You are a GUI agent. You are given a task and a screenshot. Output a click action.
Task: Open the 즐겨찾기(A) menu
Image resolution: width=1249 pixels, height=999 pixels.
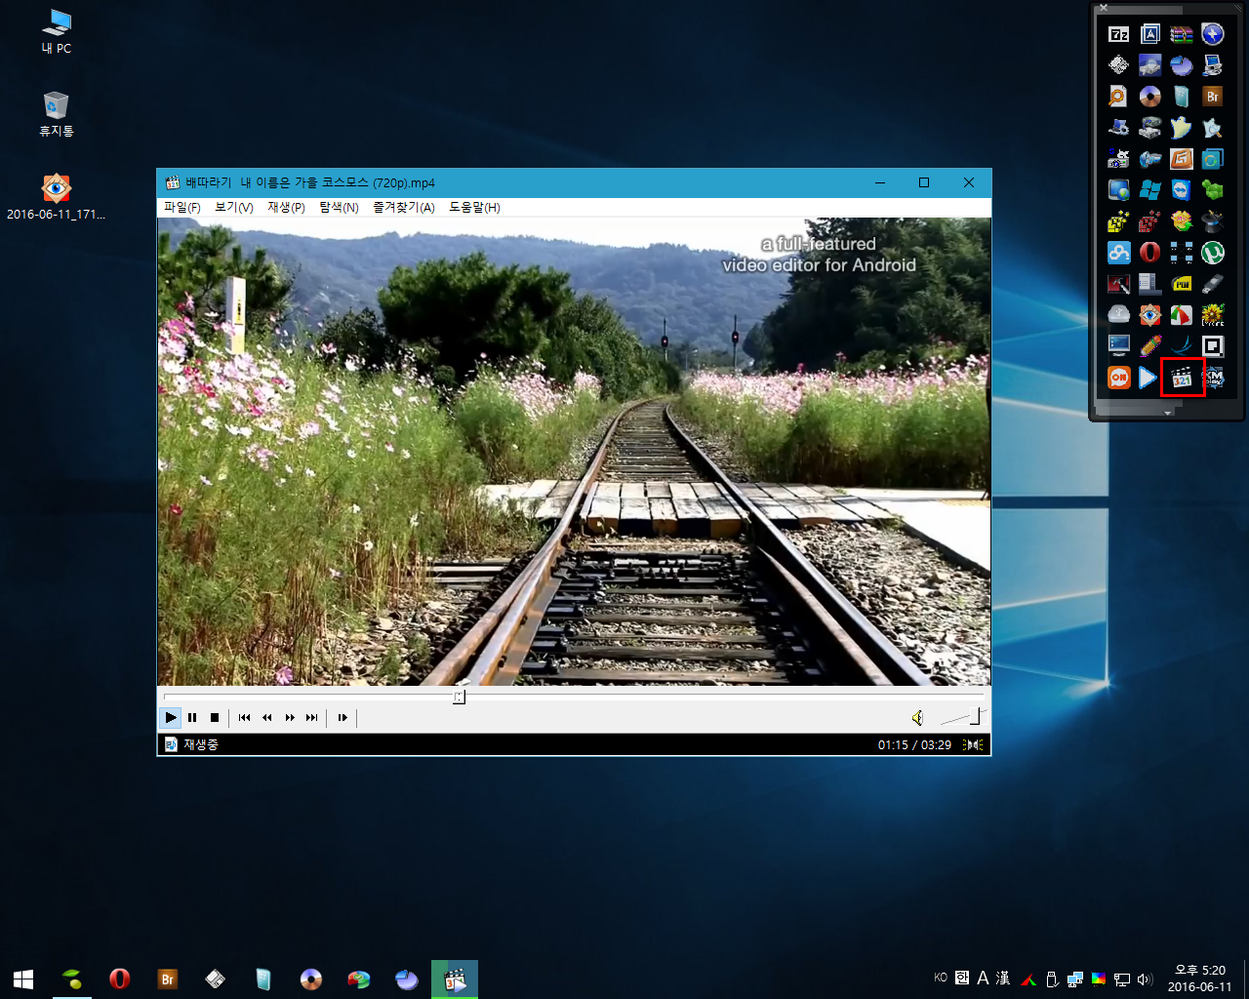[404, 208]
